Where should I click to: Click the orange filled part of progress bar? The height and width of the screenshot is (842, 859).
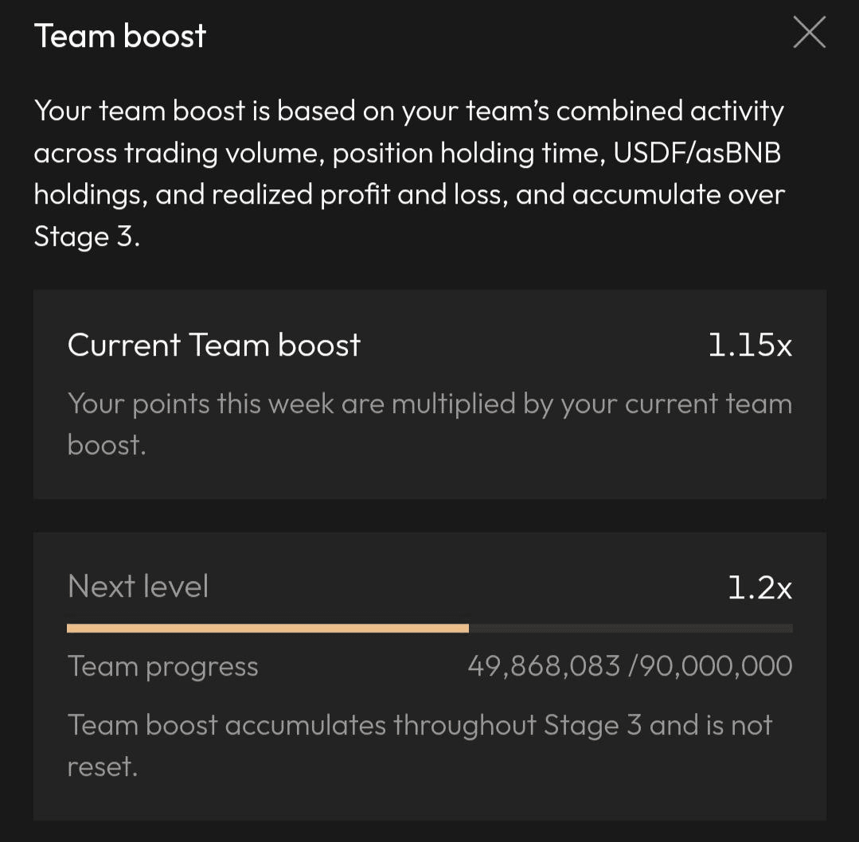click(x=267, y=629)
